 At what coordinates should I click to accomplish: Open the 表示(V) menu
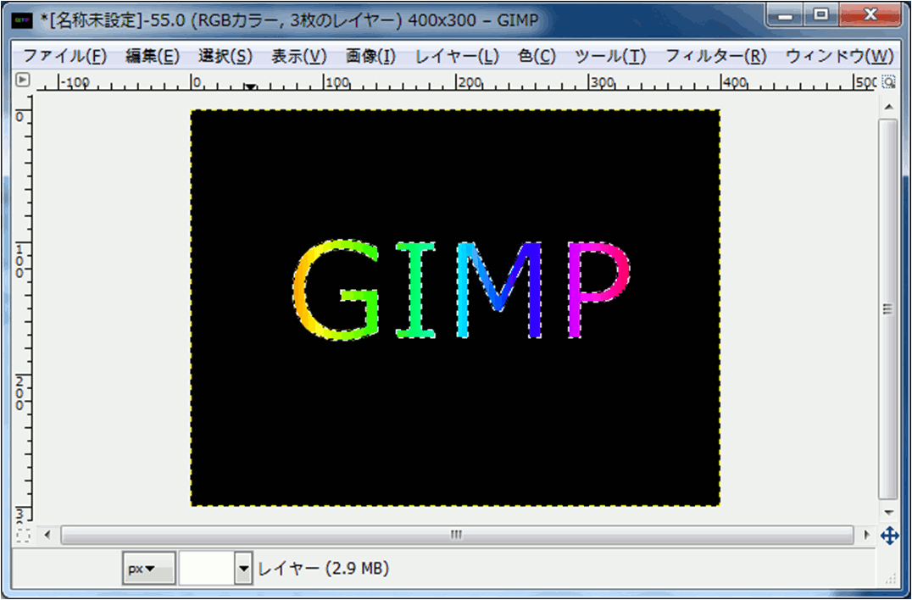click(298, 56)
